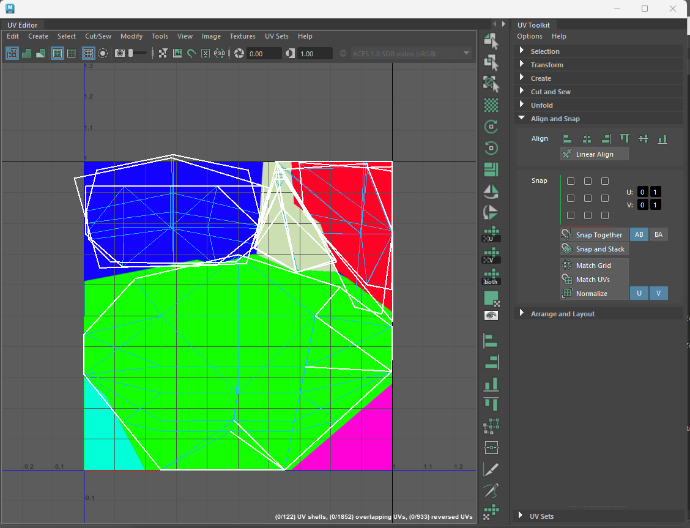The height and width of the screenshot is (528, 690).
Task: Click the checkerboard pattern icon in side toolbar
Action: (x=491, y=105)
